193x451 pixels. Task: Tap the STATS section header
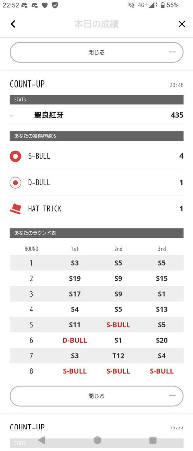coord(96,100)
